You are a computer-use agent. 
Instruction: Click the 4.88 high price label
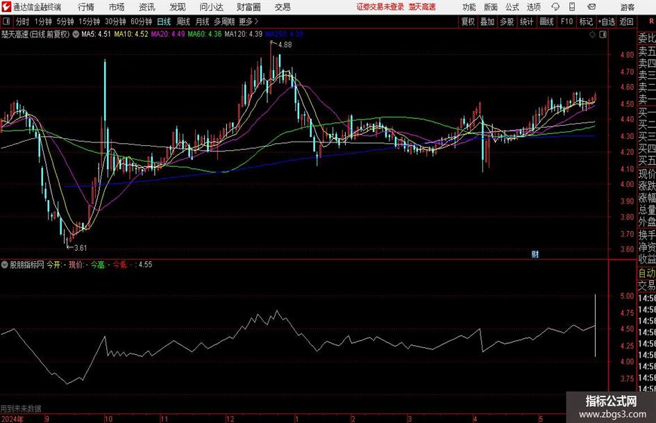tap(285, 45)
